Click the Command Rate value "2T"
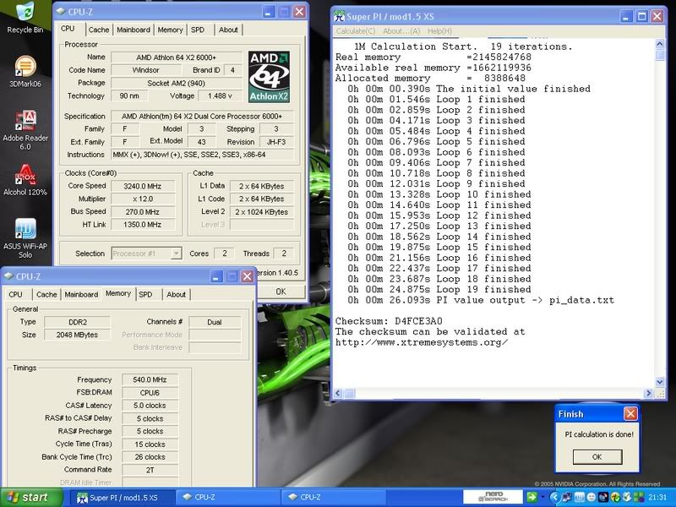The width and height of the screenshot is (676, 507). point(150,470)
